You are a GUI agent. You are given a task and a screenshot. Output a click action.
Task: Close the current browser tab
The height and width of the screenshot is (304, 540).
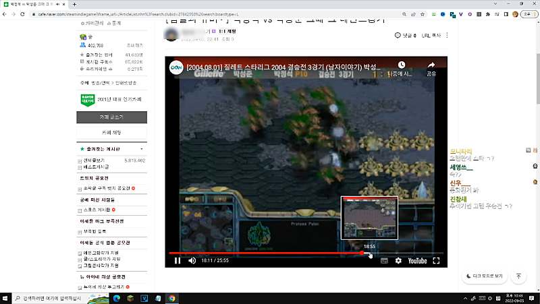pos(63,5)
